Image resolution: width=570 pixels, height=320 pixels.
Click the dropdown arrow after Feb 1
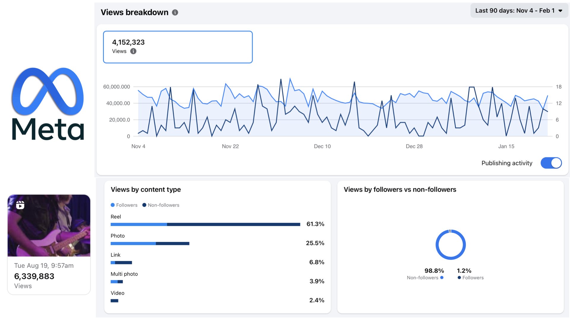[560, 11]
